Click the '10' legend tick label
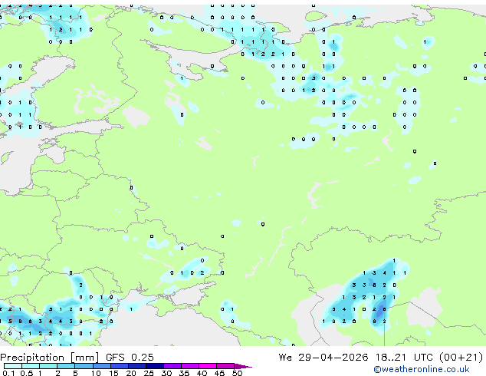Image resolution: width=486 pixels, height=376 pixels. pyautogui.click(x=96, y=373)
